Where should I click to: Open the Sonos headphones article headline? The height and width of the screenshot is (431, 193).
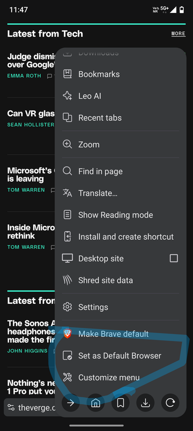pos(31,331)
